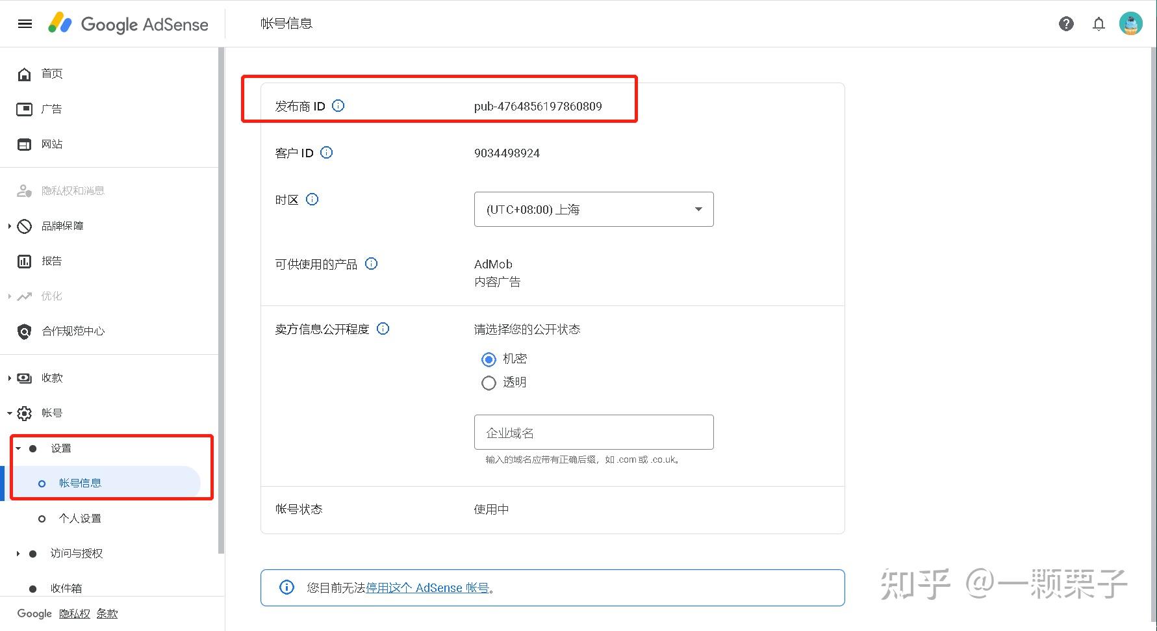Image resolution: width=1157 pixels, height=631 pixels.
Task: Show info tooltip for 客户 ID
Action: [327, 152]
